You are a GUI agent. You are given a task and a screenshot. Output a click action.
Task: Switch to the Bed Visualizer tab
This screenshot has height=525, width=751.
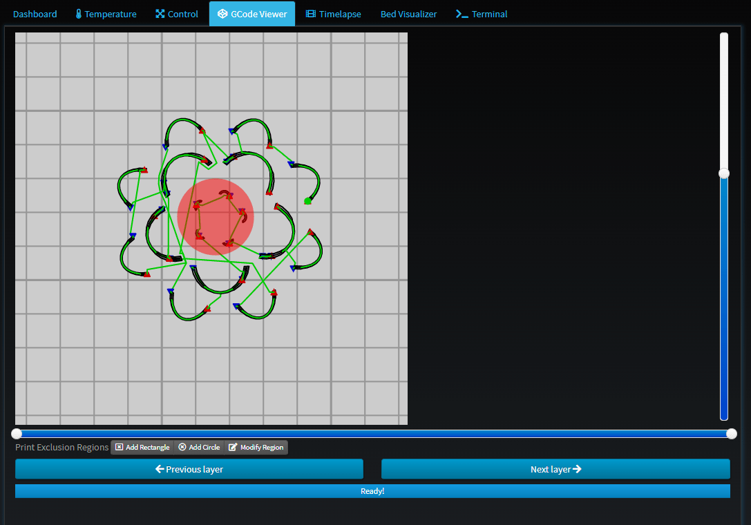coord(408,14)
